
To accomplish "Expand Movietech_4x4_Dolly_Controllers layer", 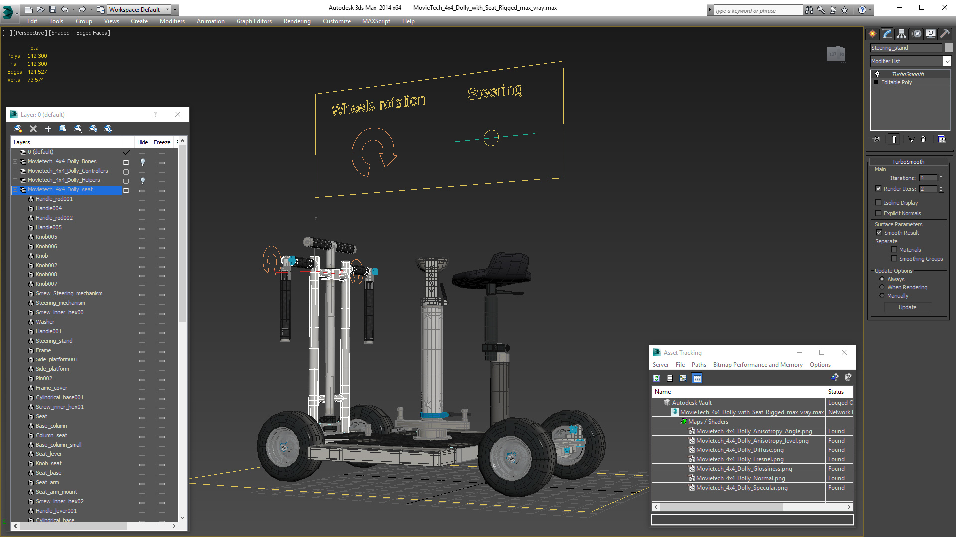I will point(15,171).
